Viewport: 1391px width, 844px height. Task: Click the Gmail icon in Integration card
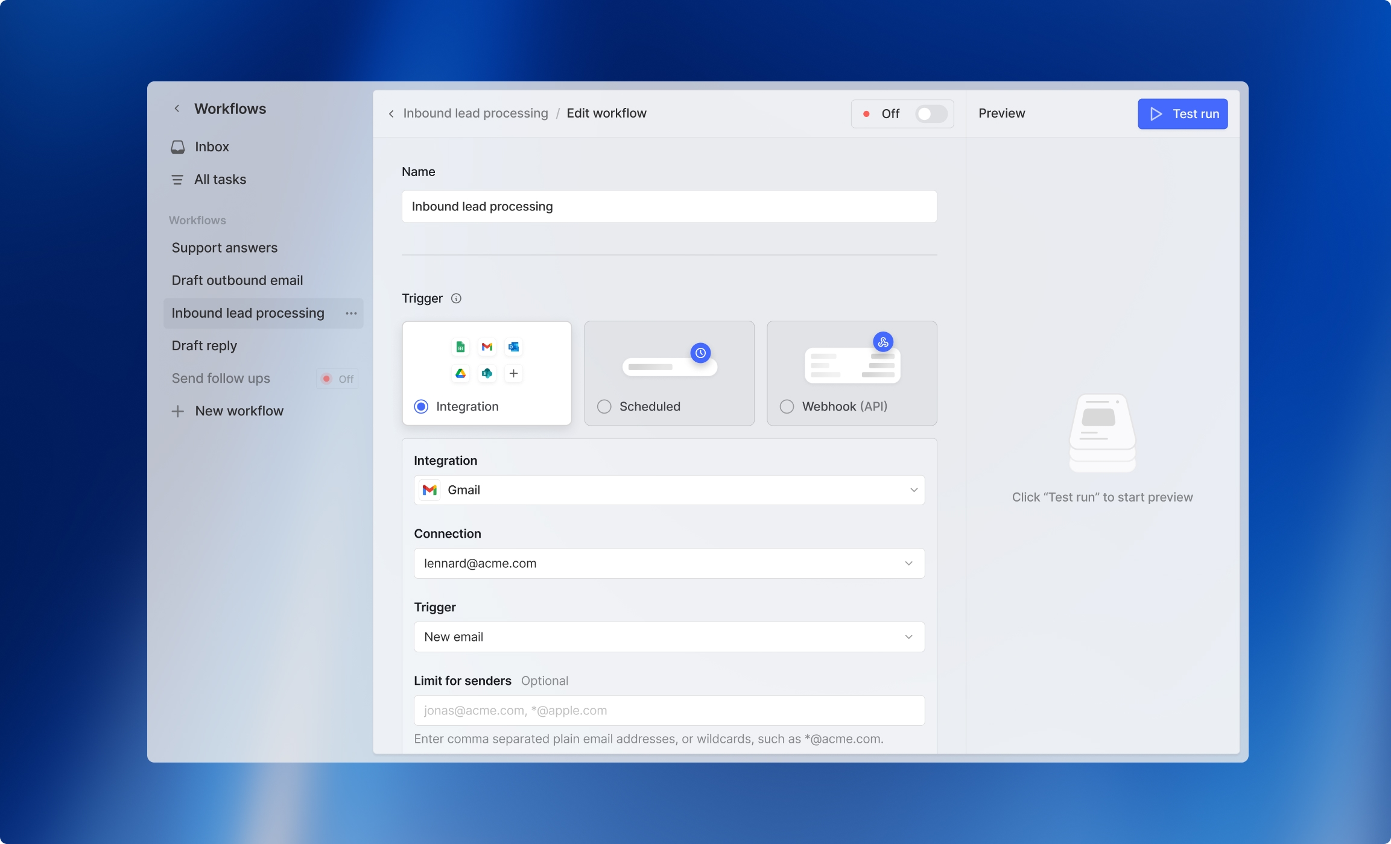tap(487, 347)
